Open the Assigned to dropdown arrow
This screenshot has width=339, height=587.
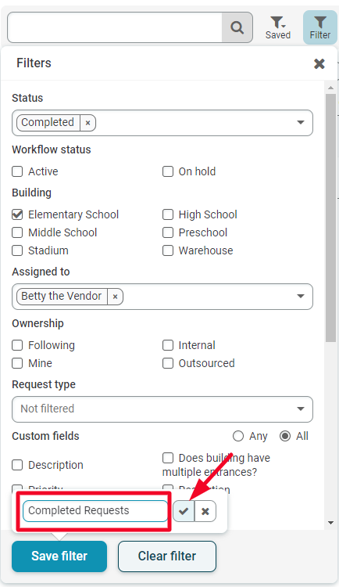[x=300, y=296]
